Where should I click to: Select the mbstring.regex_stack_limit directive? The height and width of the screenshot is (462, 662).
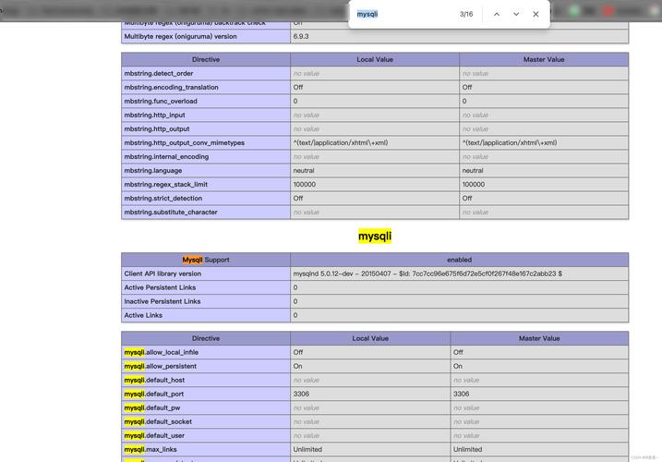click(166, 185)
